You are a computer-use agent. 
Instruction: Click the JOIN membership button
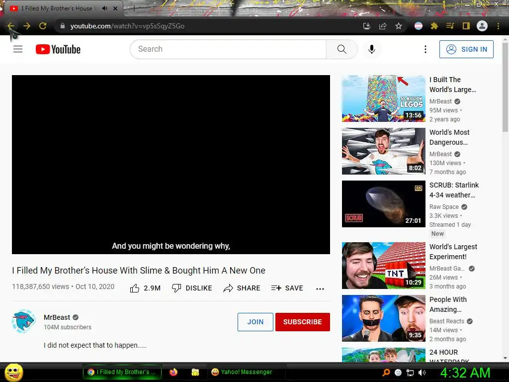(255, 322)
